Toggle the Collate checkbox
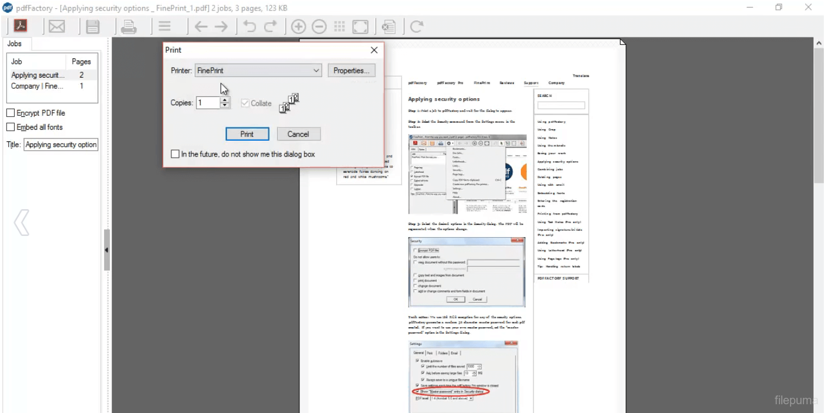The width and height of the screenshot is (825, 413). (x=245, y=103)
